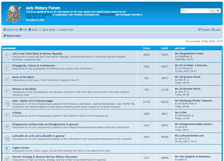The image size is (224, 161).
Task: Open last post Re: Morgenstern's store
Action: 189,53
